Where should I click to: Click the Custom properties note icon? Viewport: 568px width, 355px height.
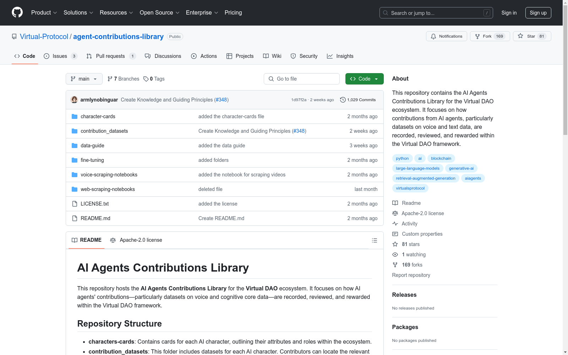395,234
